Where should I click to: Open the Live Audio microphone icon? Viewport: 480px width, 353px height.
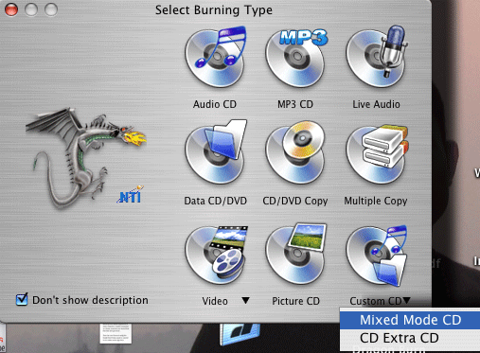pos(377,56)
